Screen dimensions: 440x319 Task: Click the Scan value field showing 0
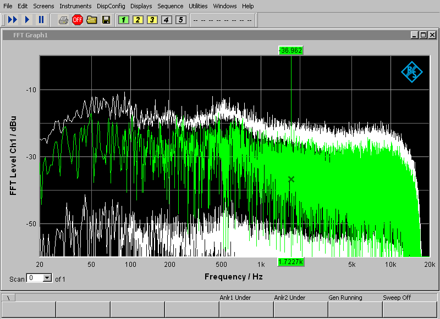point(35,278)
